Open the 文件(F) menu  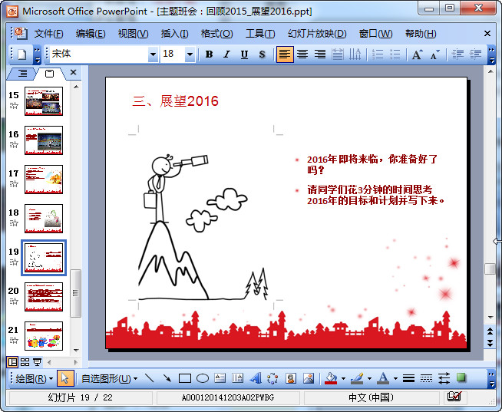pos(48,34)
